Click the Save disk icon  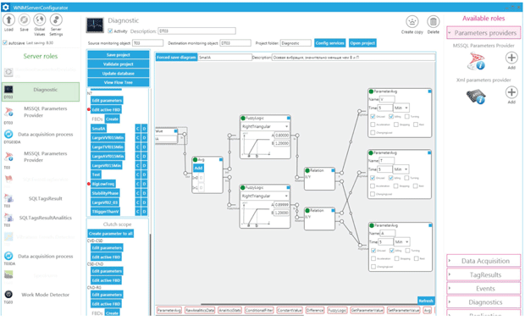(x=24, y=20)
